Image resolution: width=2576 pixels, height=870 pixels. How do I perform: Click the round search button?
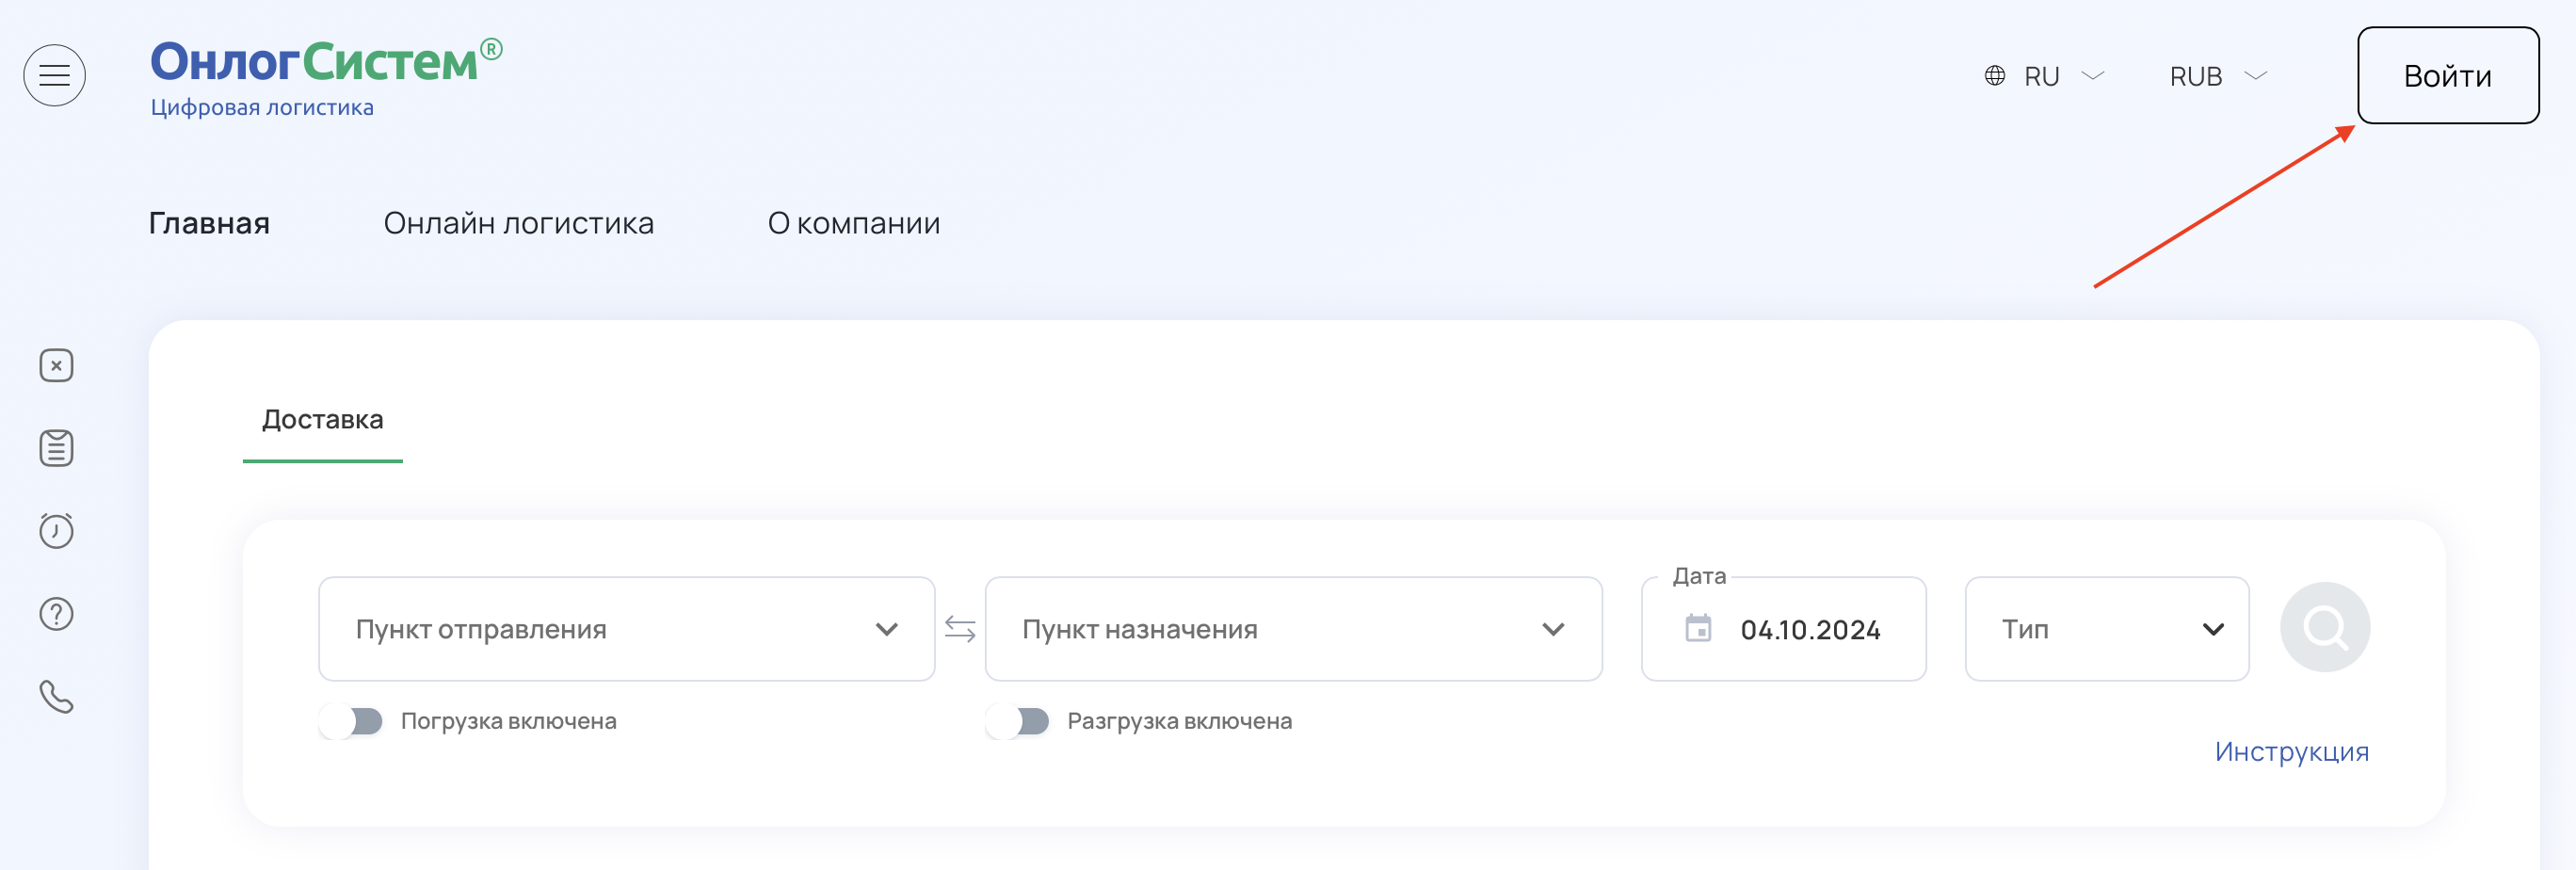pyautogui.click(x=2324, y=628)
